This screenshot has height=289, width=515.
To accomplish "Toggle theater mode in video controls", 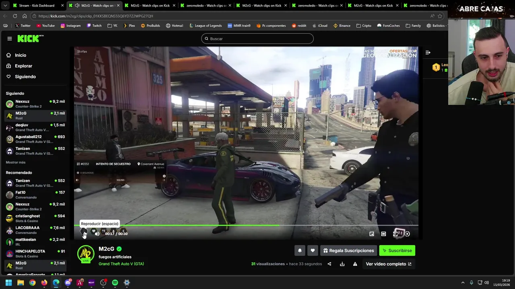I will pos(383,234).
